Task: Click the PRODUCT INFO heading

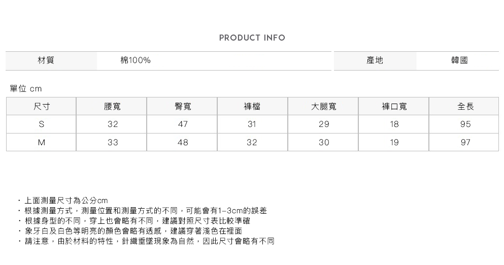Action: pyautogui.click(x=252, y=38)
